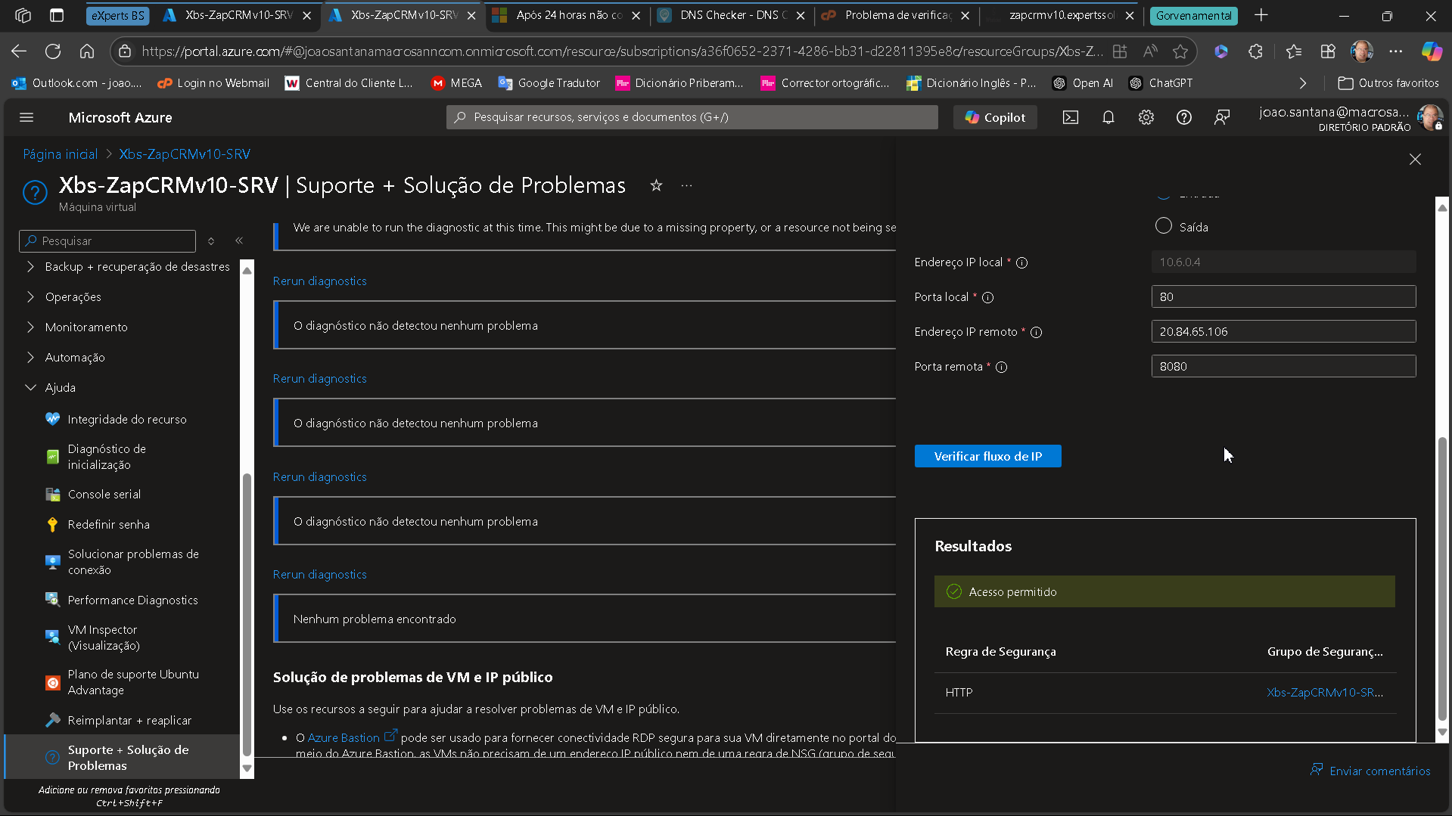Image resolution: width=1452 pixels, height=816 pixels.
Task: Open the Copilot button in Azure
Action: coord(996,117)
